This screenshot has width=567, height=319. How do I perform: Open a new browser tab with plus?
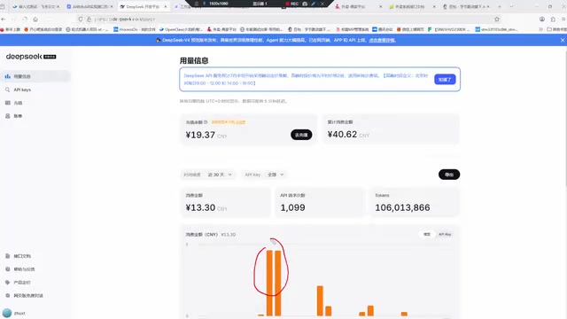point(500,6)
